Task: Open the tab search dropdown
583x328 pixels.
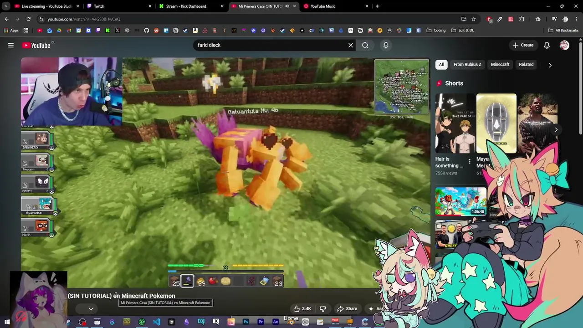Action: point(6,6)
